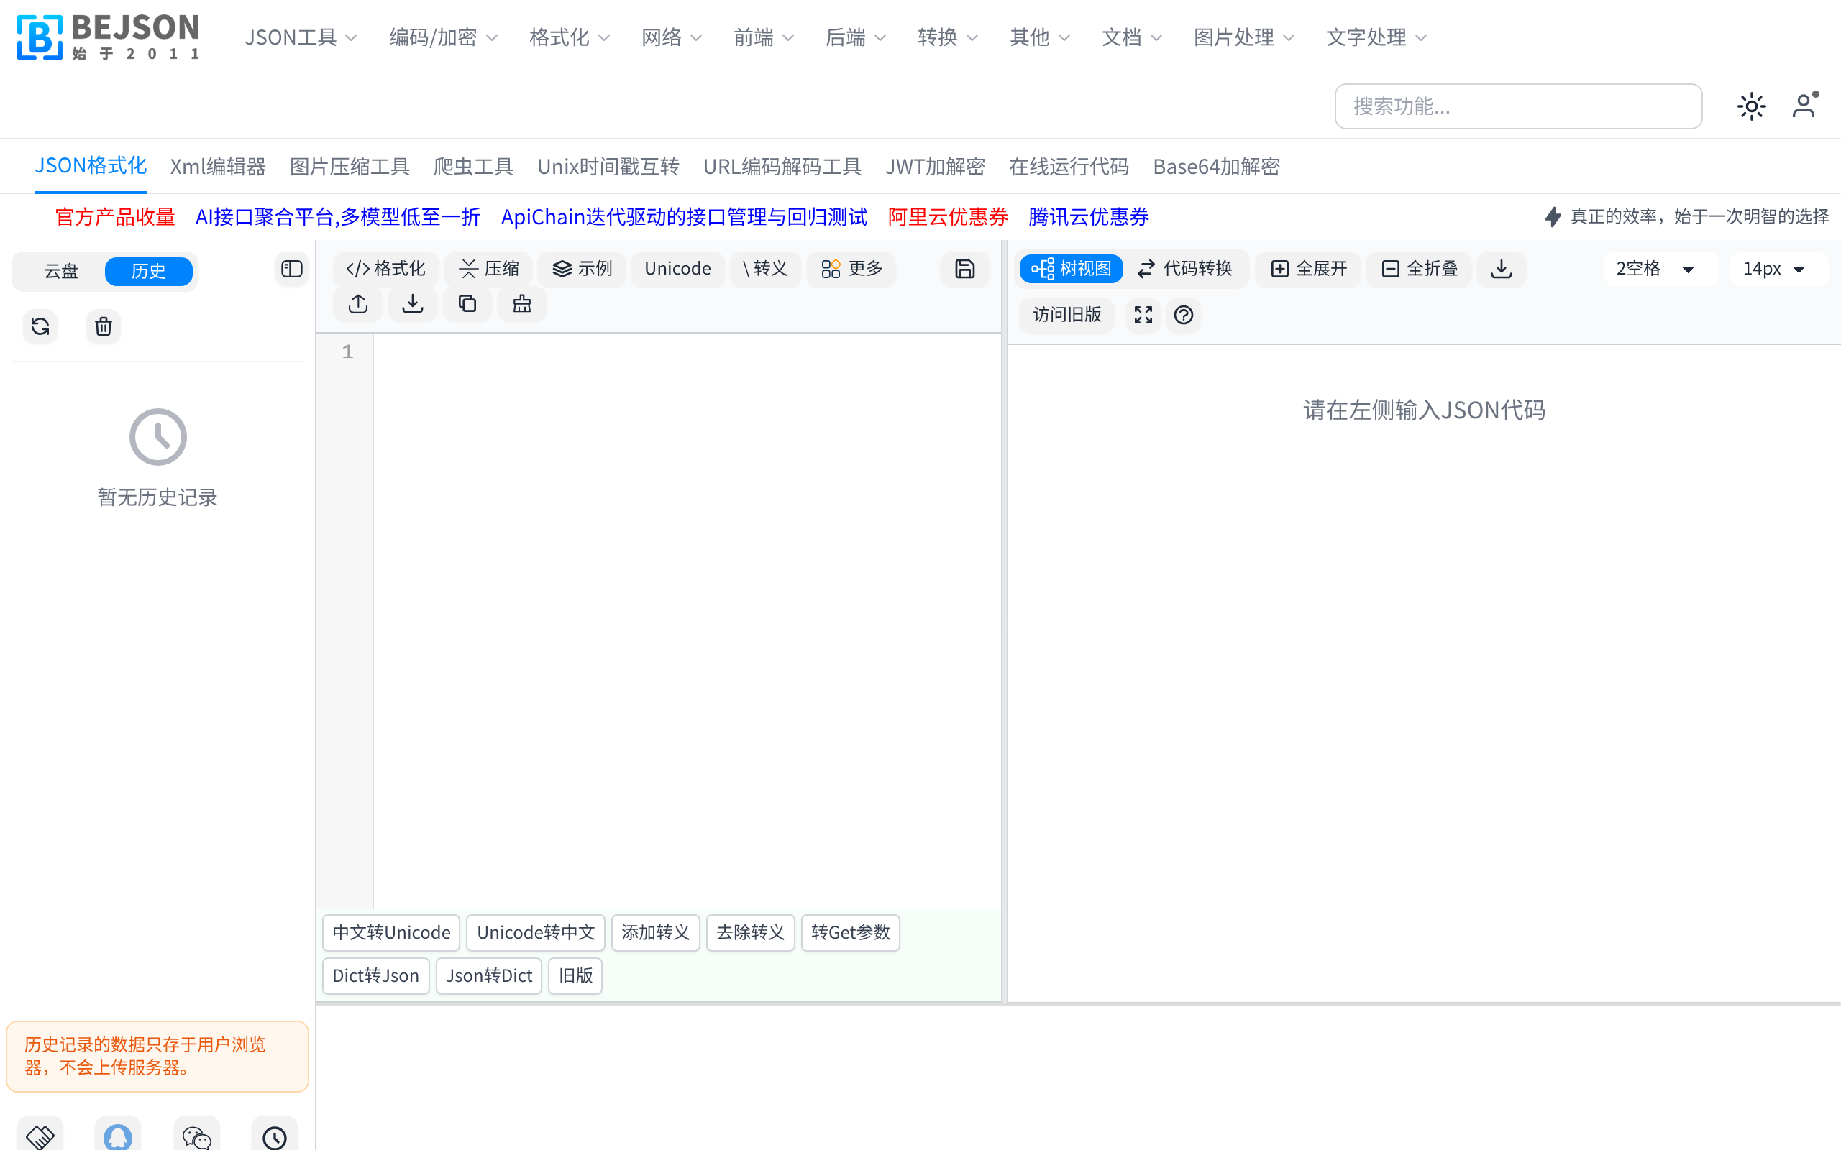Click the 转Get参数 button
The image size is (1841, 1150).
[851, 932]
